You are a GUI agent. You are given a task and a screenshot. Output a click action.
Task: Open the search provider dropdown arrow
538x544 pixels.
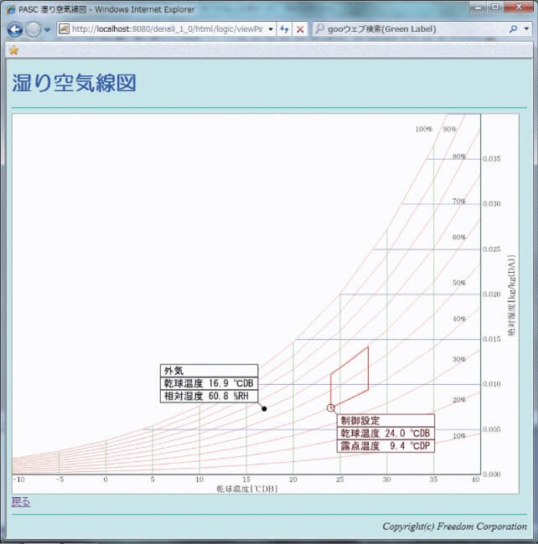tap(526, 28)
